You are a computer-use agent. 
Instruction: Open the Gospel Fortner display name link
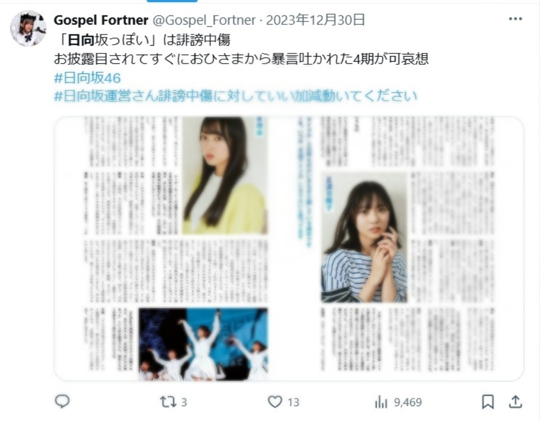[101, 20]
